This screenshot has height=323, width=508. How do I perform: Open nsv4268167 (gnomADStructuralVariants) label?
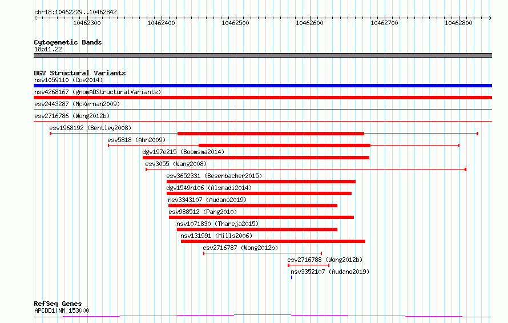[x=98, y=92]
